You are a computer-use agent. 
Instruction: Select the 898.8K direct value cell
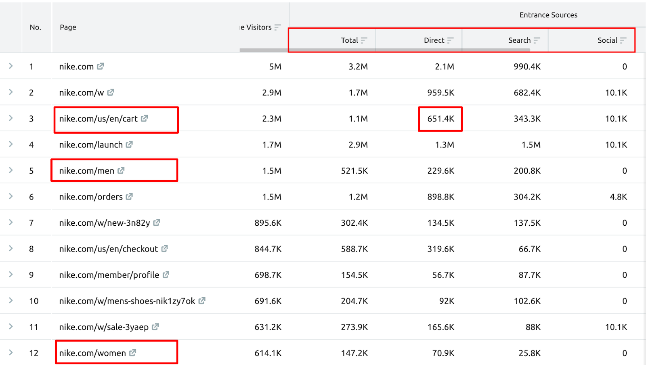440,197
